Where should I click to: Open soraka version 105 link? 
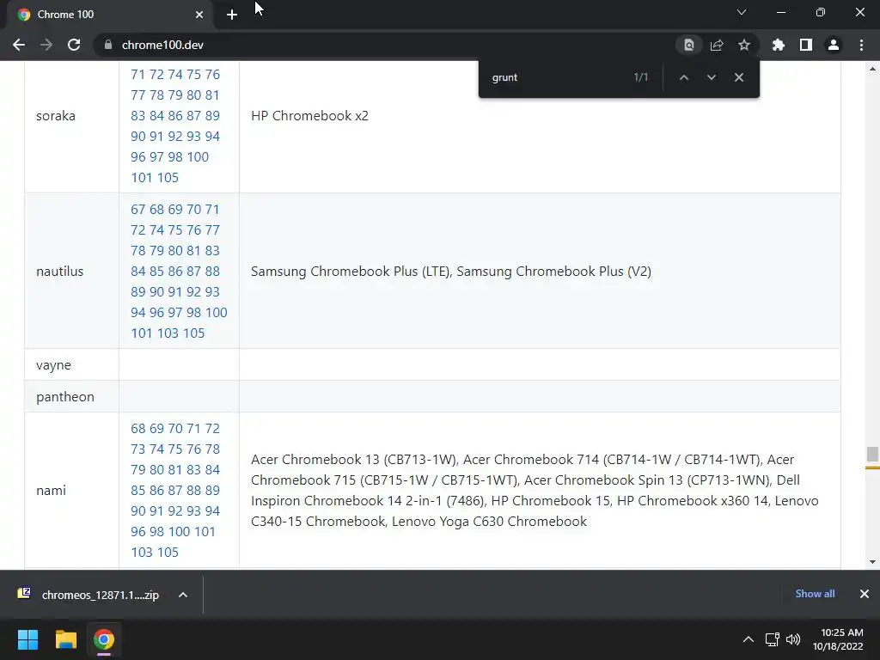click(x=168, y=177)
